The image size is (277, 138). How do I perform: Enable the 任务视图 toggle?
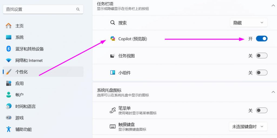[x=262, y=56]
